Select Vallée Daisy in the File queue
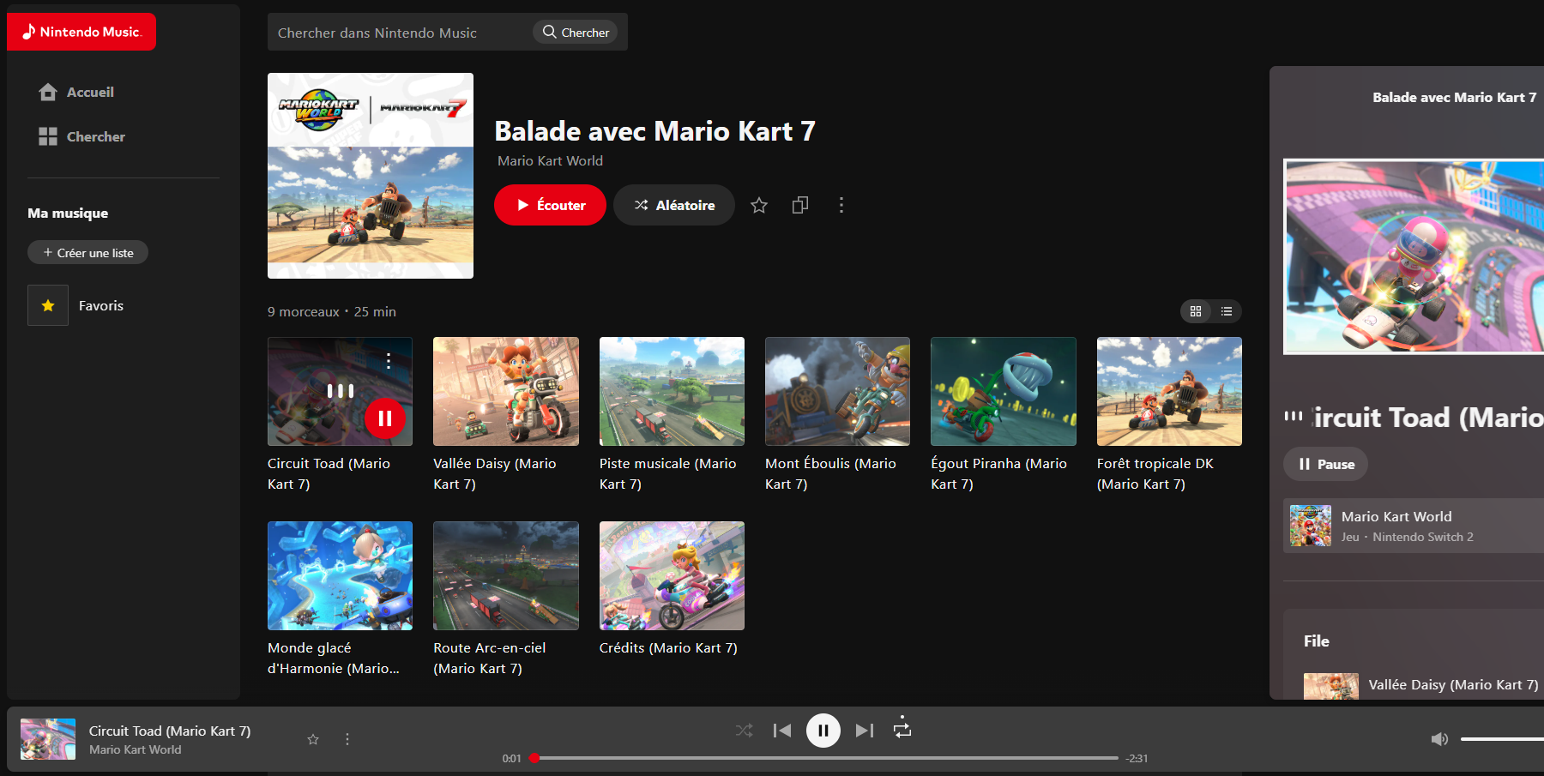Viewport: 1544px width, 776px height. (1422, 685)
